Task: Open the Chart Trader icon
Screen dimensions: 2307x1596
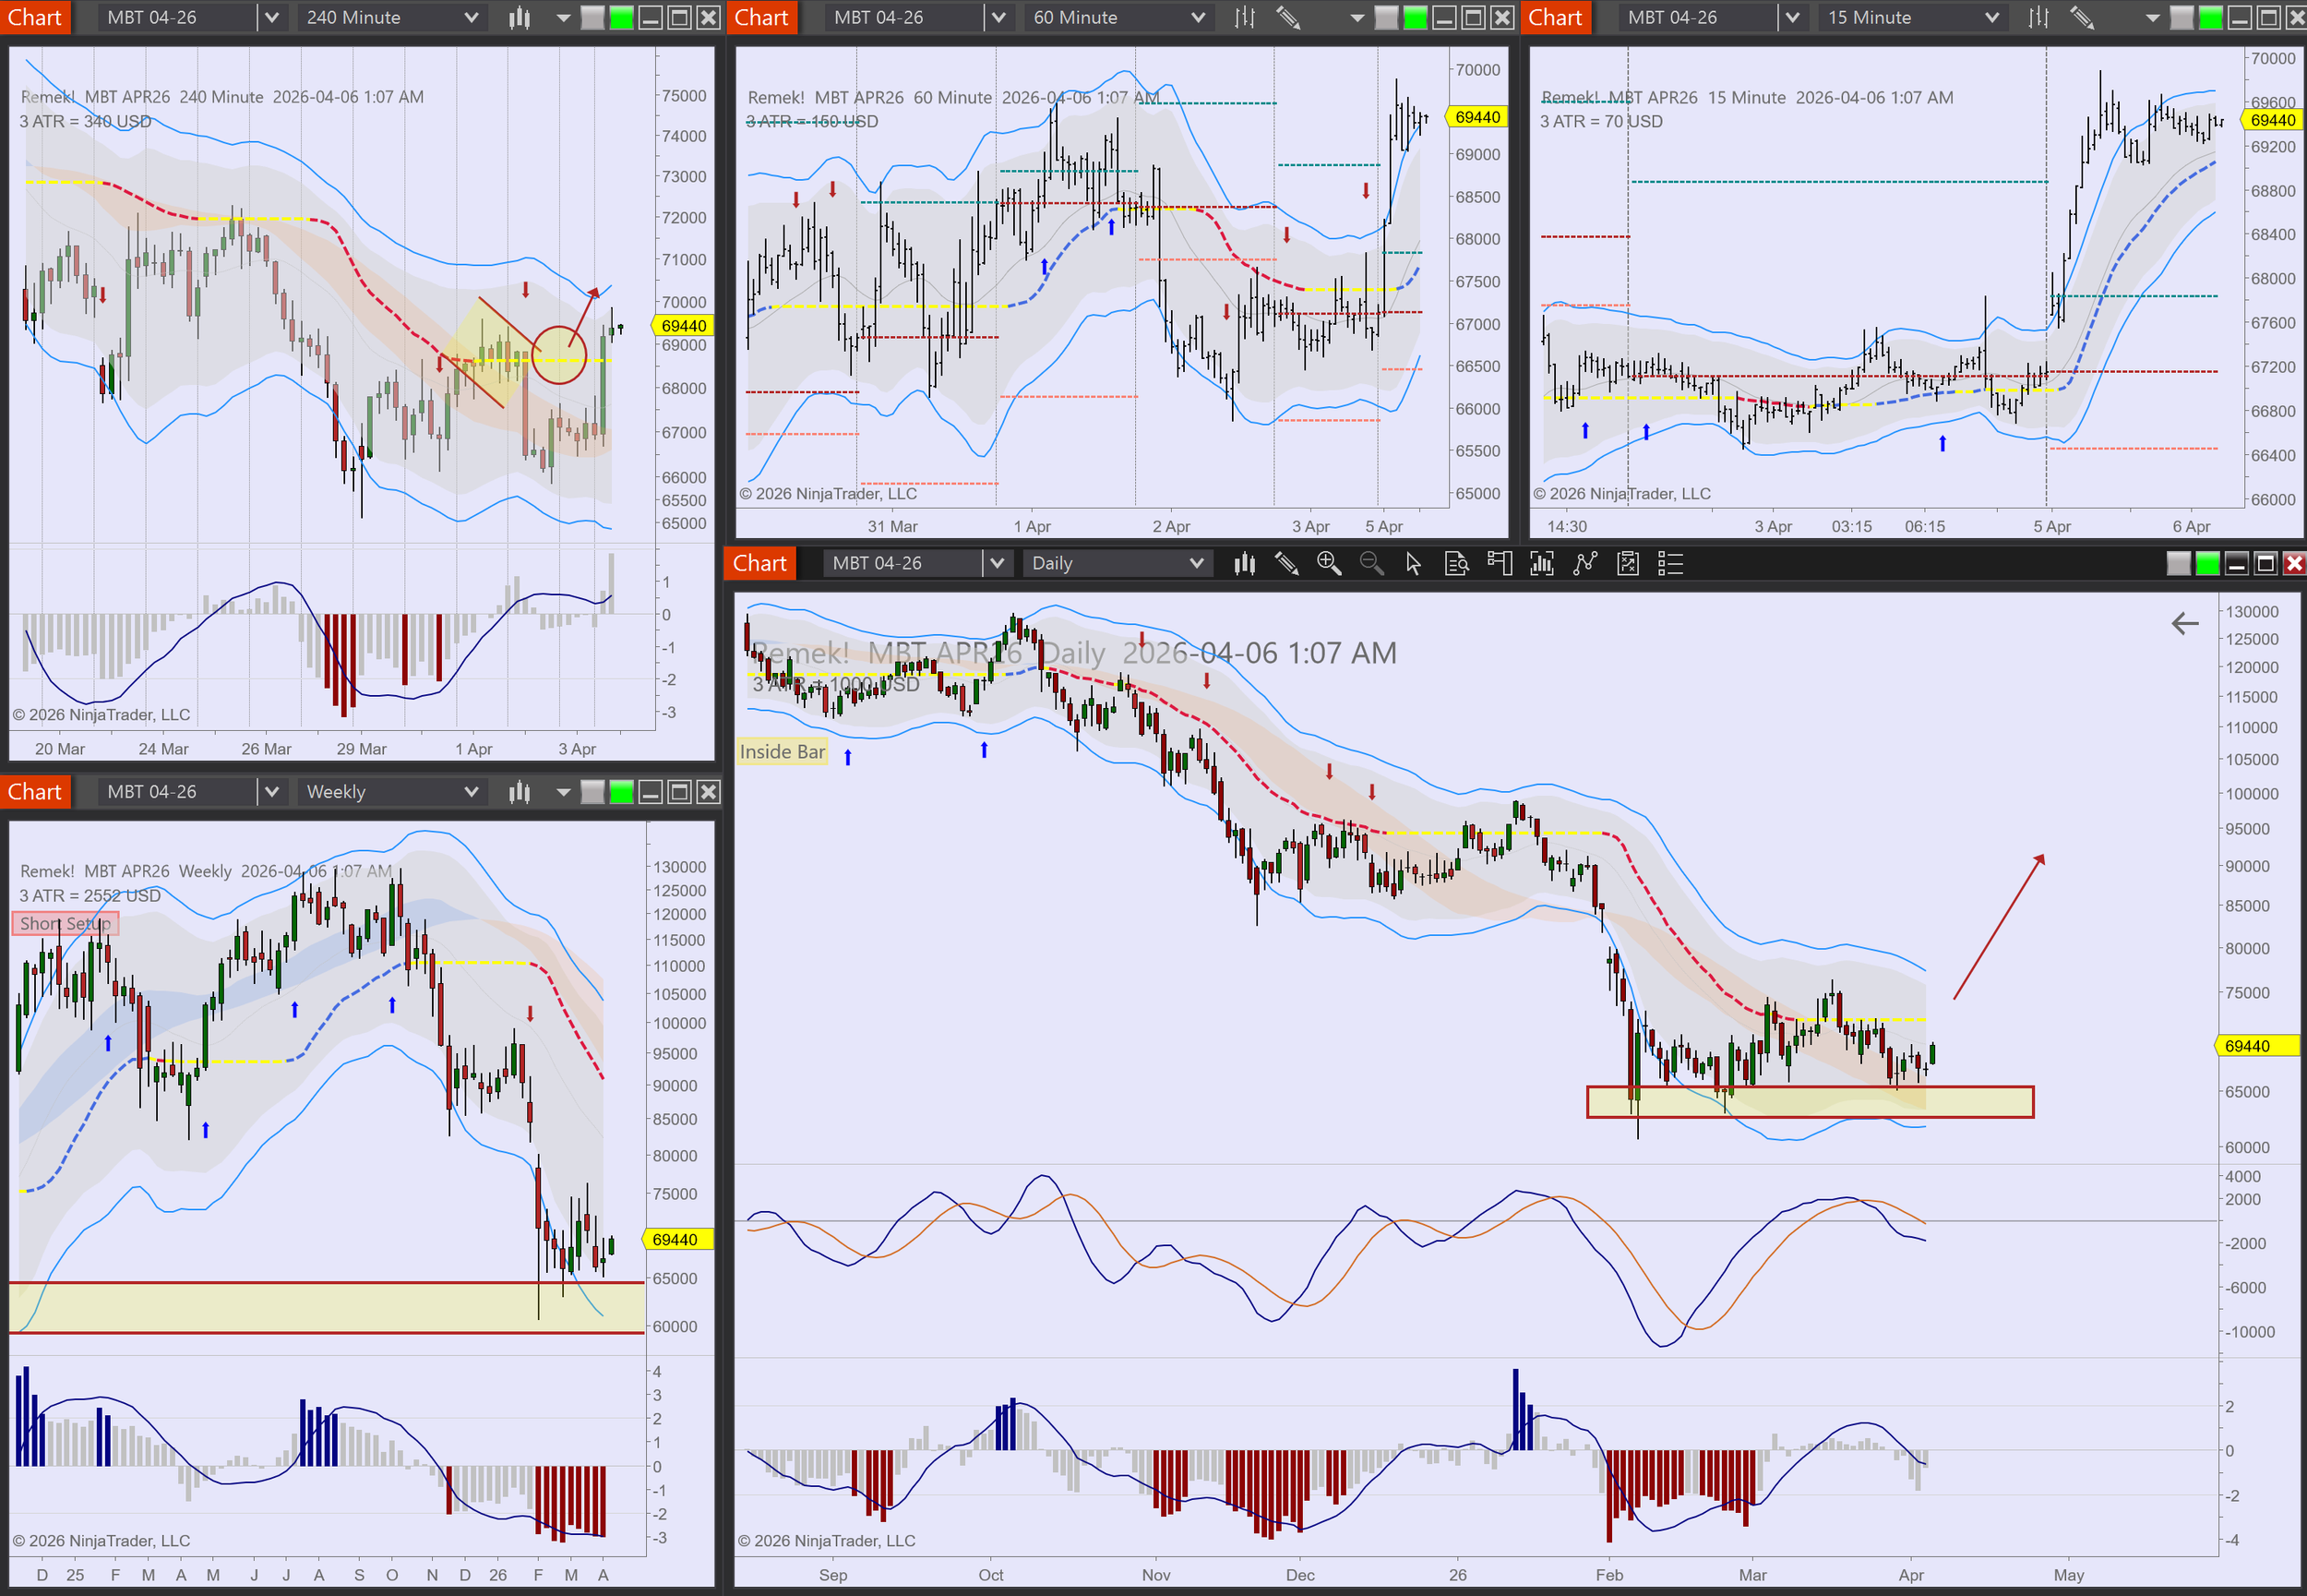Action: coord(1500,564)
